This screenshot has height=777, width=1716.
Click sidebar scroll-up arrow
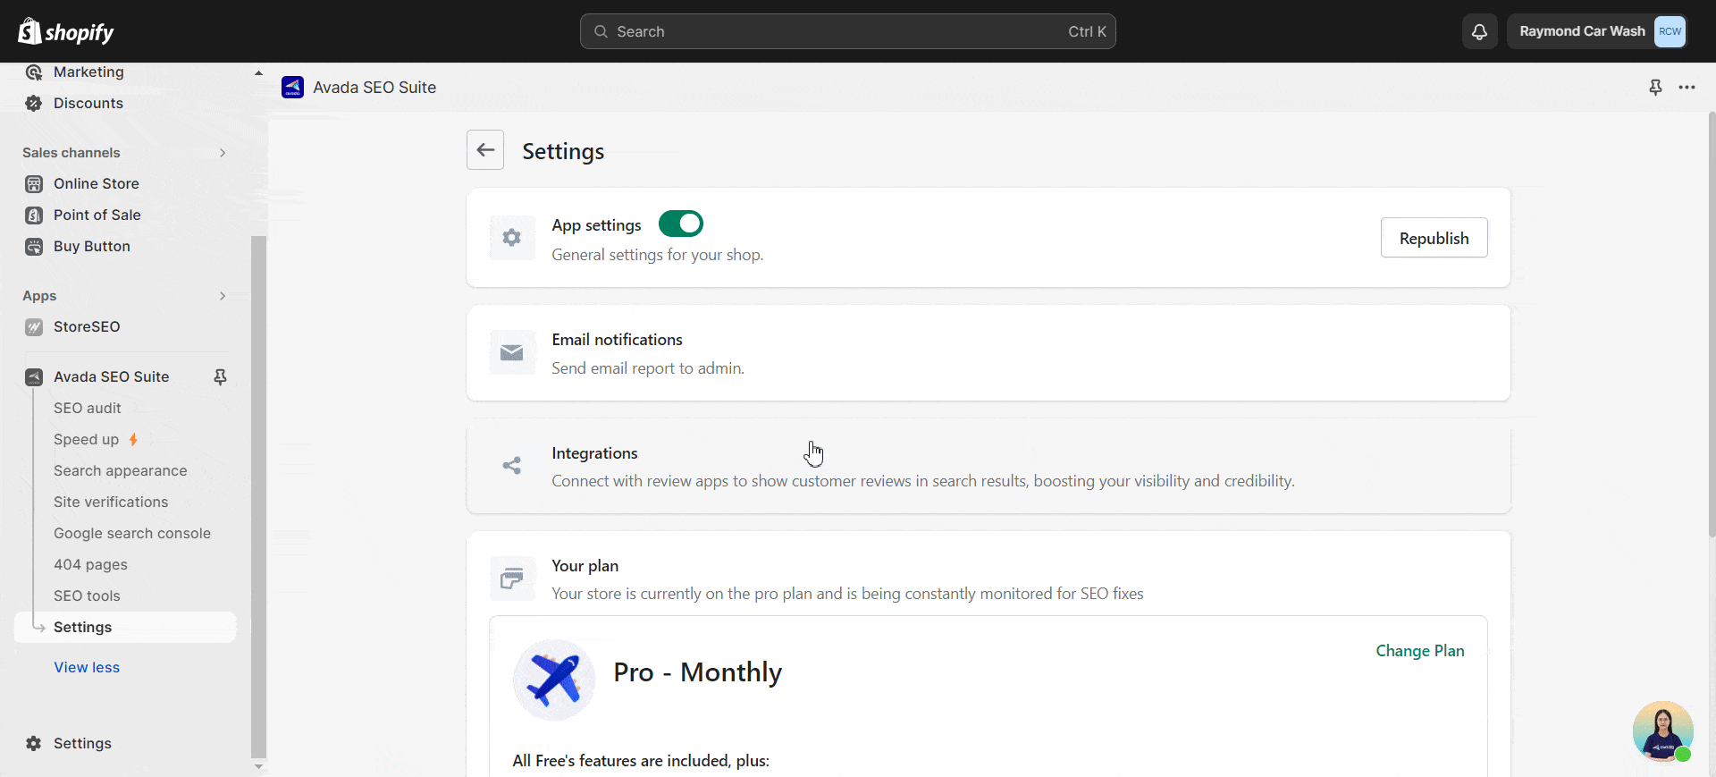258,72
